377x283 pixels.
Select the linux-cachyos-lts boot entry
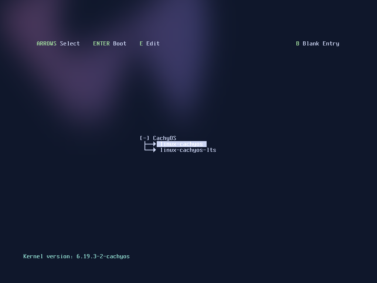188,150
